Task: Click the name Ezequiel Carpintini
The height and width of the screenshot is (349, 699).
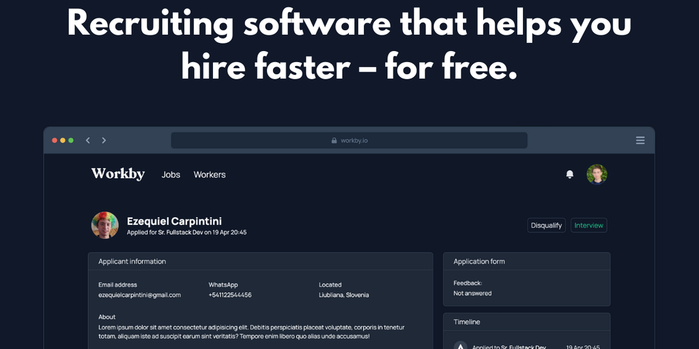Action: [174, 222]
